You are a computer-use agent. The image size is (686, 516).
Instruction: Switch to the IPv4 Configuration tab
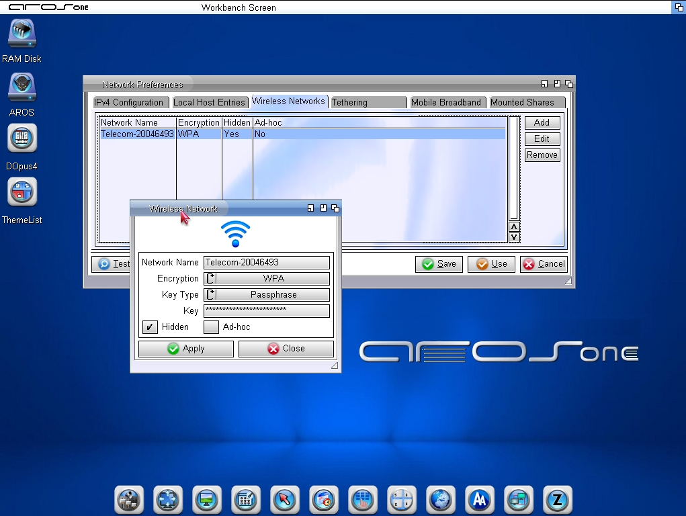pos(130,102)
